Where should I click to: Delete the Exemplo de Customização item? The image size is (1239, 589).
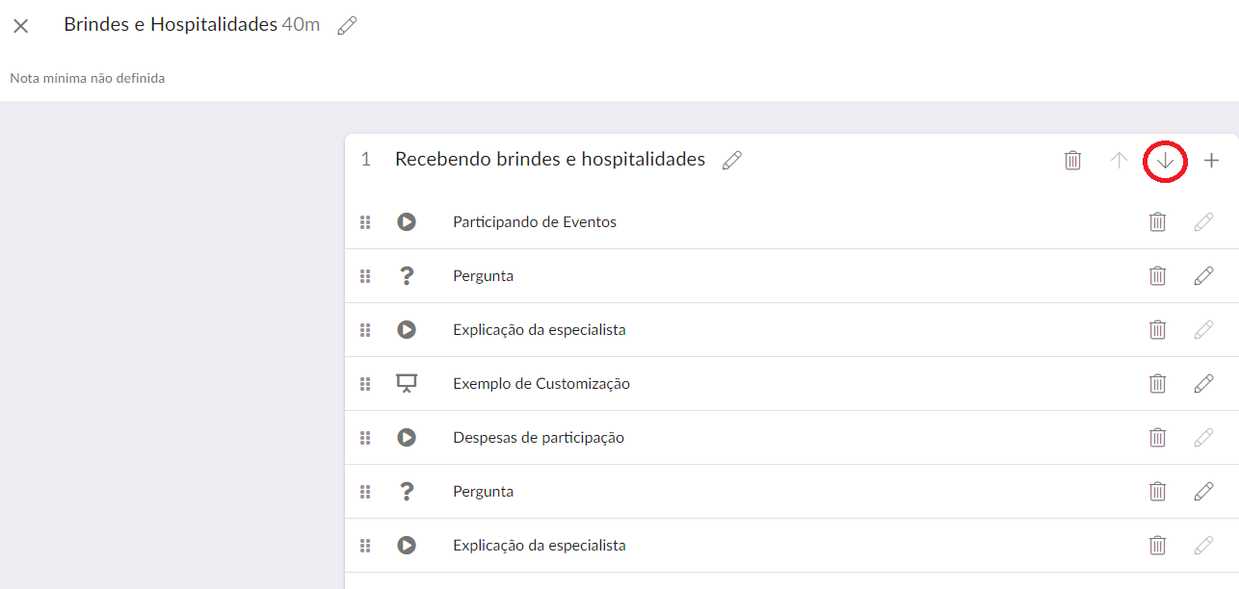click(x=1157, y=384)
